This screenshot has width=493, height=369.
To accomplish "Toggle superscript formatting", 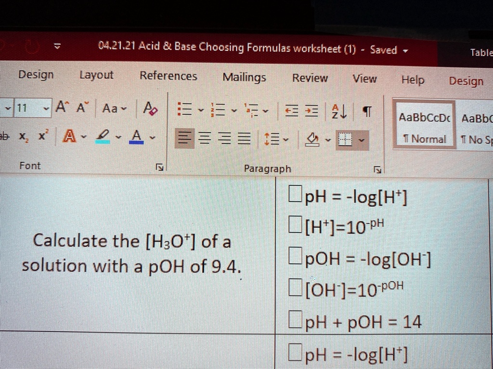I will coord(42,136).
